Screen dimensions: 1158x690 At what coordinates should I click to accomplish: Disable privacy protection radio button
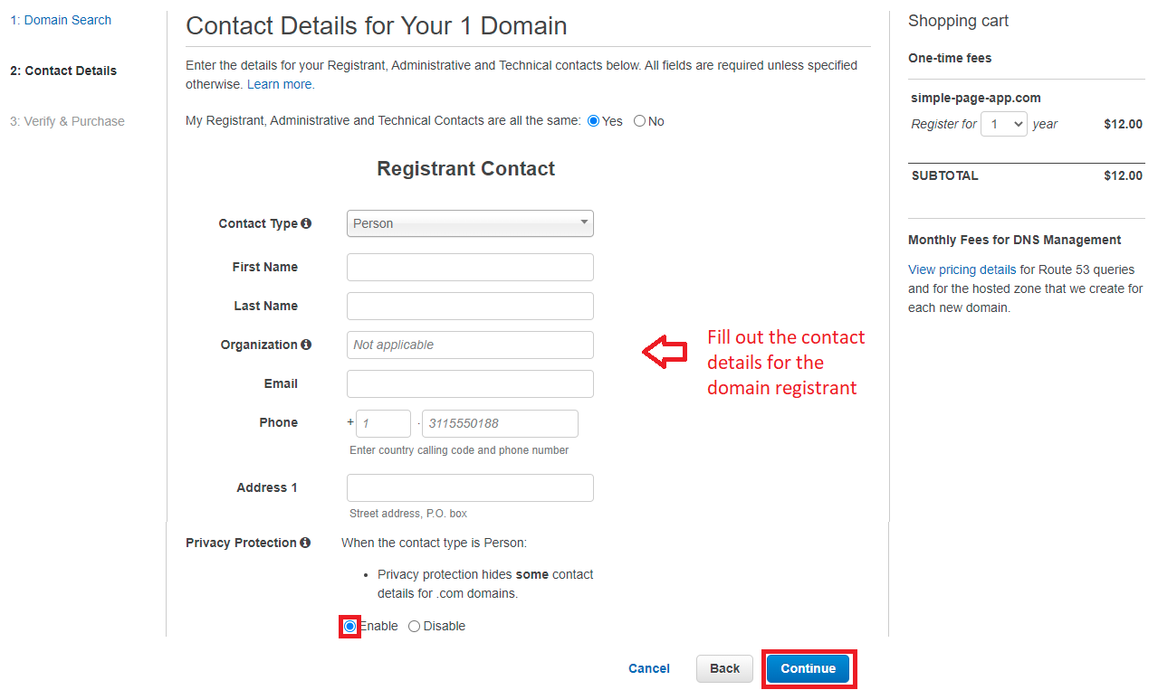pyautogui.click(x=415, y=626)
